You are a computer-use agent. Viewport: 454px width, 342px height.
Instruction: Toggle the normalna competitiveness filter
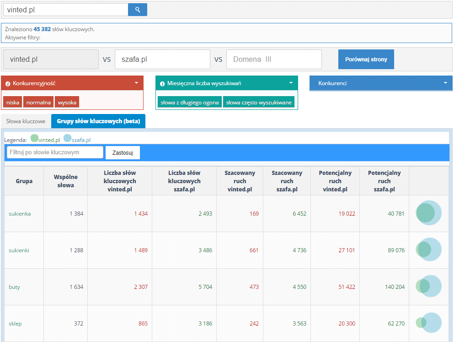point(38,102)
